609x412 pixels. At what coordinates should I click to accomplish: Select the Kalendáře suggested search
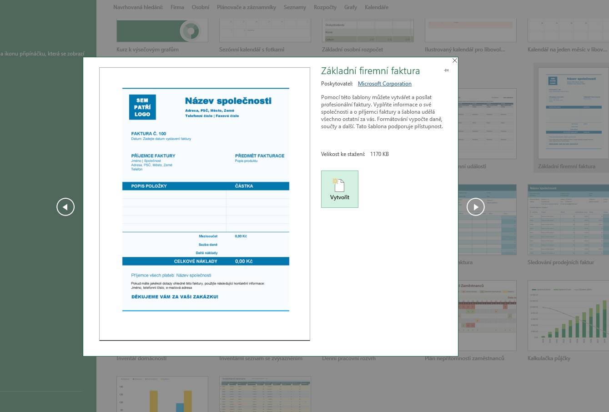pyautogui.click(x=377, y=7)
